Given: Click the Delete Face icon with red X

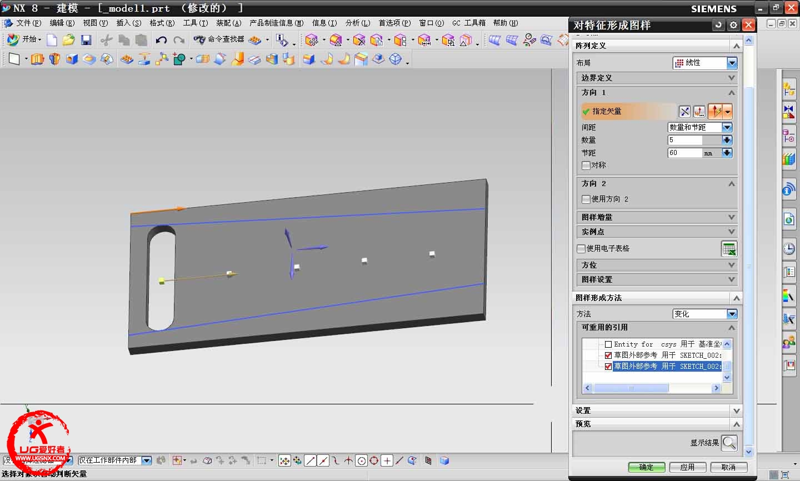Looking at the screenshot, I should click(359, 40).
